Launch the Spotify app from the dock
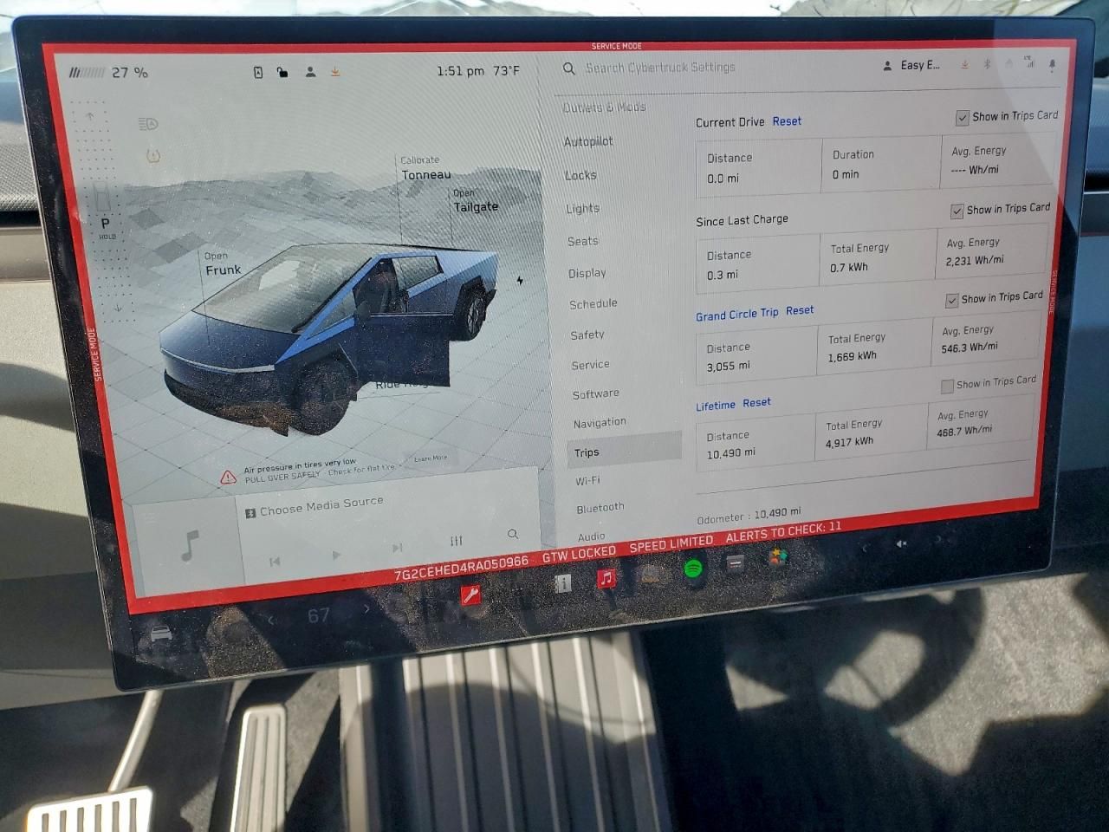This screenshot has height=832, width=1109. (692, 569)
